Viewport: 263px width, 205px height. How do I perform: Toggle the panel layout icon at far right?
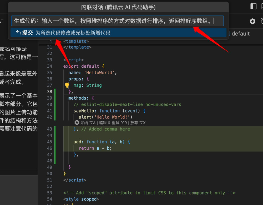coord(262,6)
